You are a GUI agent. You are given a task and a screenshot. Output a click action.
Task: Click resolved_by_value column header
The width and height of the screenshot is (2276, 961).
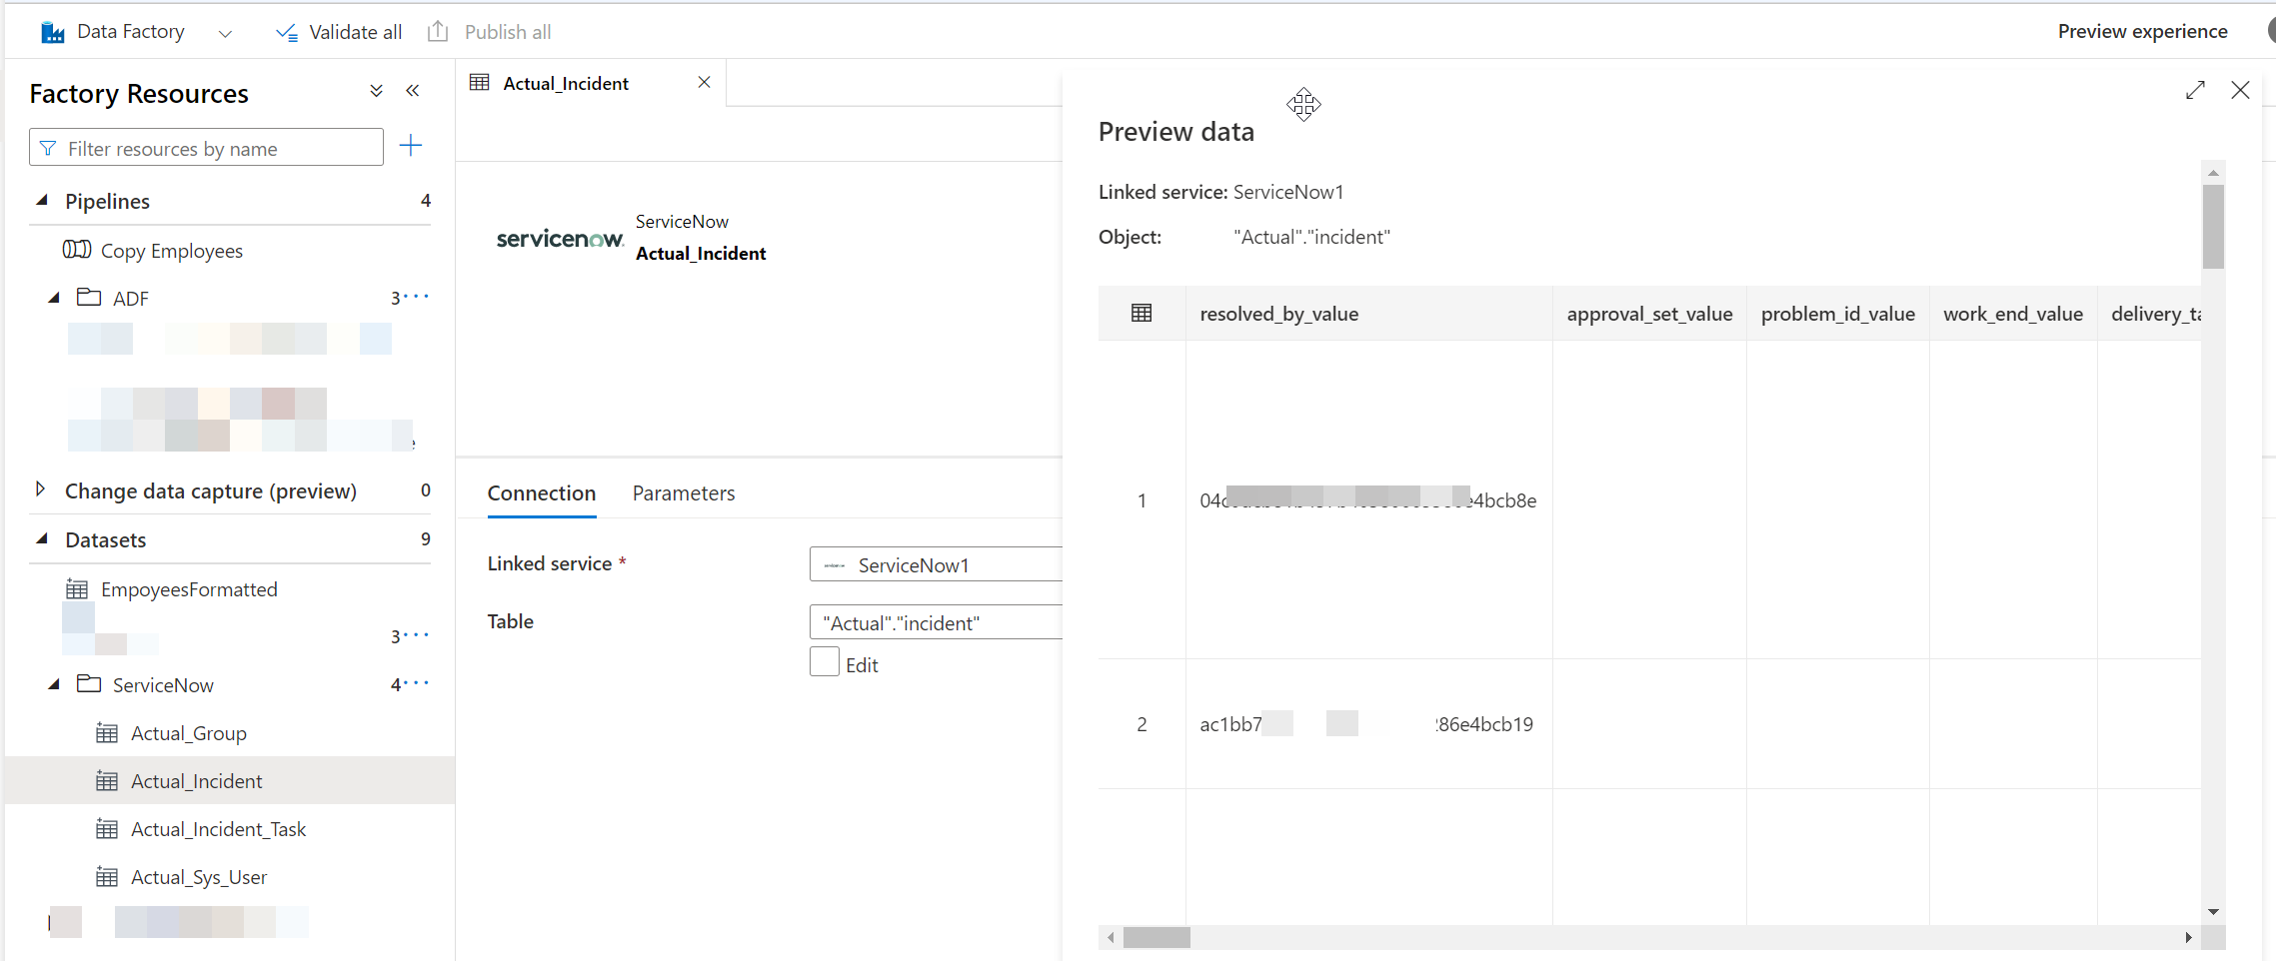(1368, 313)
